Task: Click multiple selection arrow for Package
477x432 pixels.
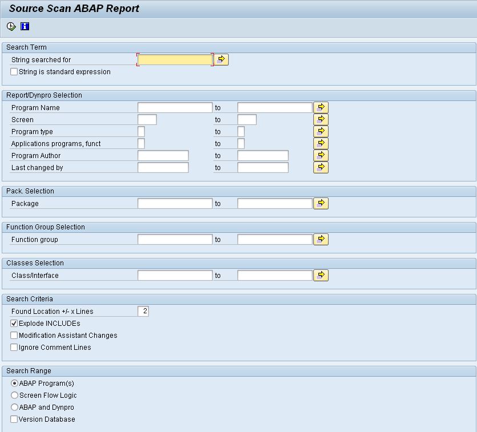Action: coord(321,203)
